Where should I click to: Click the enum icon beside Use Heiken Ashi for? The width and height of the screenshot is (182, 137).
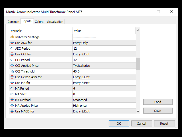coord(12,77)
